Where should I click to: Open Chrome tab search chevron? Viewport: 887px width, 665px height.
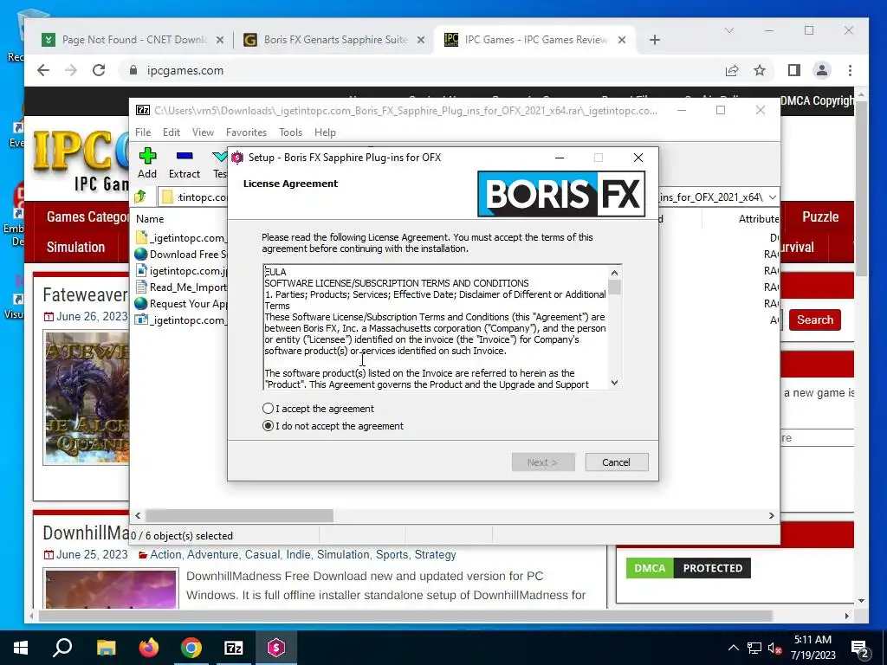pyautogui.click(x=729, y=30)
